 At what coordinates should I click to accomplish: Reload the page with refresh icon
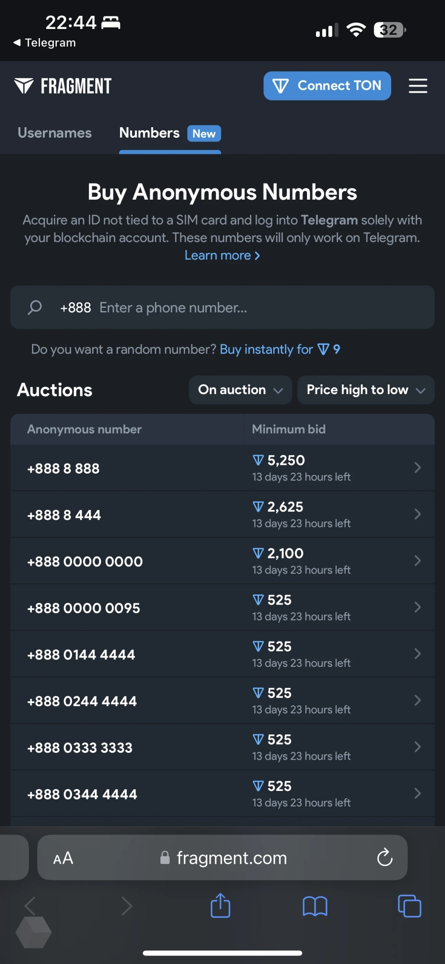tap(384, 857)
